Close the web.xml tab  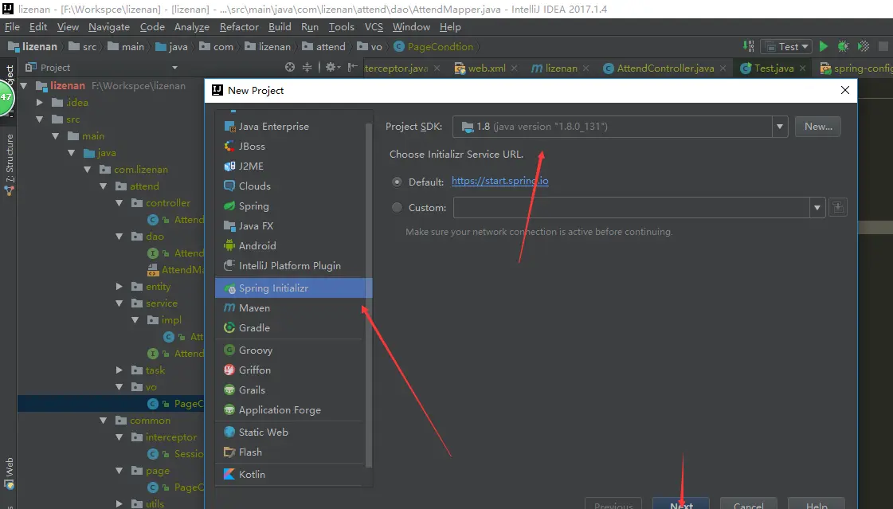point(515,68)
